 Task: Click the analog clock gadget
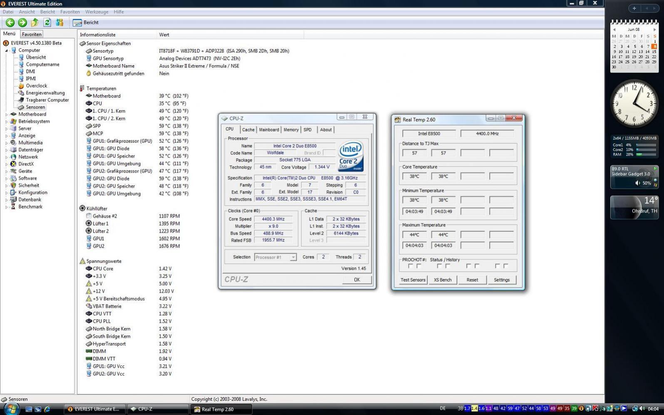634,103
